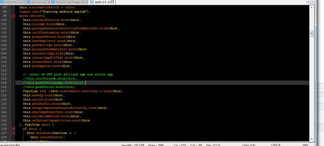This screenshot has width=324, height=146.
Task: Click on this.initAutoWebview.bind(this) line
Action: tap(52, 116)
